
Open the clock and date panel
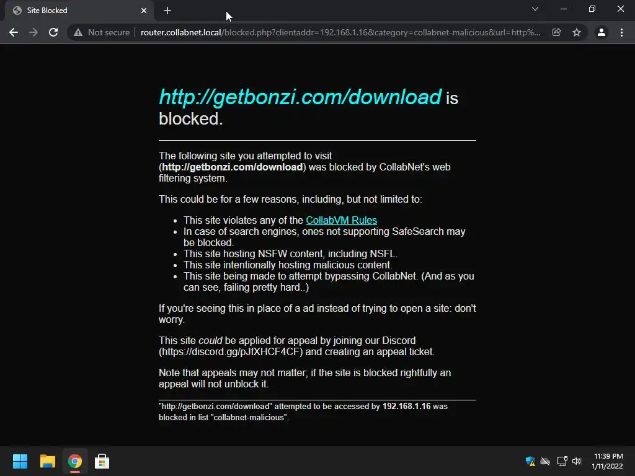608,461
